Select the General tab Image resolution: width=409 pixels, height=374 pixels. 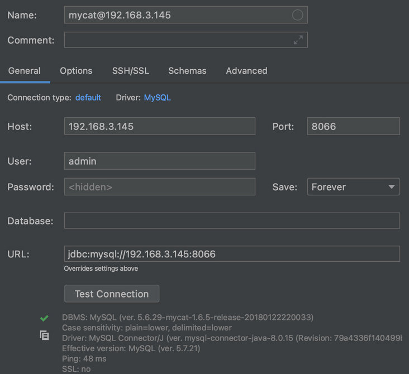point(25,71)
